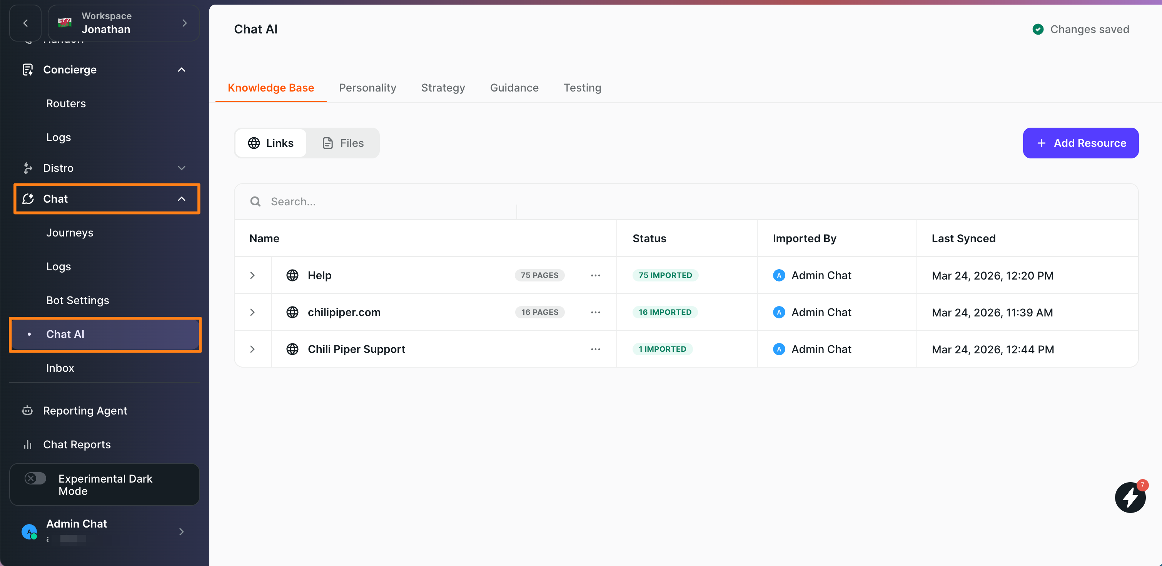Open the Testing tab

click(x=582, y=88)
